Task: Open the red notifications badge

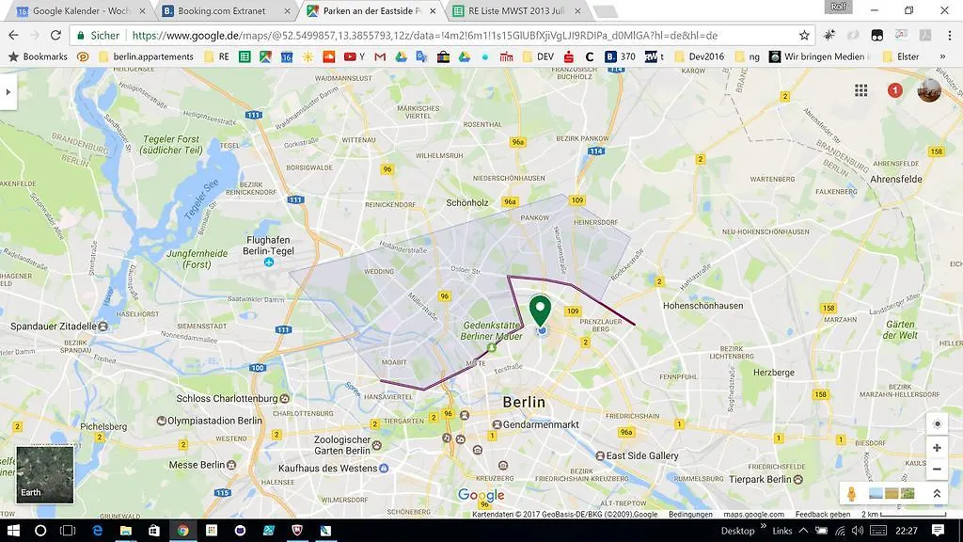Action: coord(895,90)
